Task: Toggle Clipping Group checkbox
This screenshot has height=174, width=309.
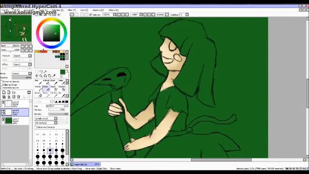Action: click(1, 85)
